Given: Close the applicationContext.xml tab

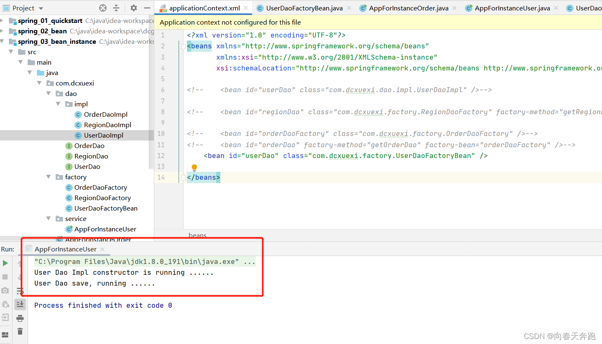Looking at the screenshot, I should click(246, 8).
